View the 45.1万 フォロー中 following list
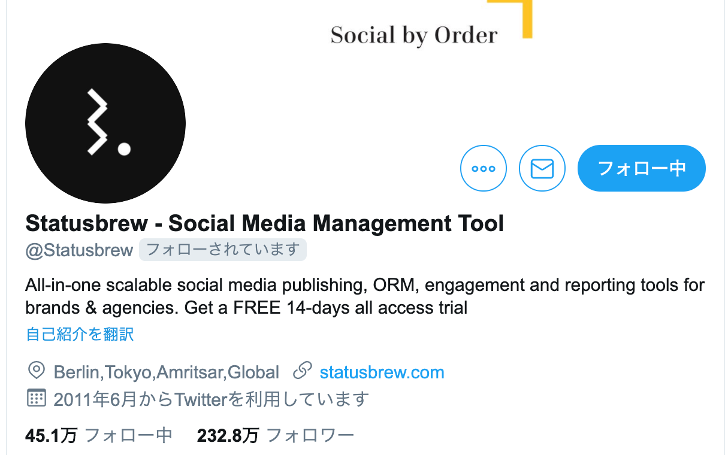Viewport: 725px width, 455px height. click(x=99, y=435)
